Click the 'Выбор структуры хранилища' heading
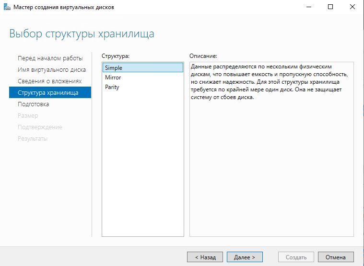The height and width of the screenshot is (266, 364). pos(82,34)
